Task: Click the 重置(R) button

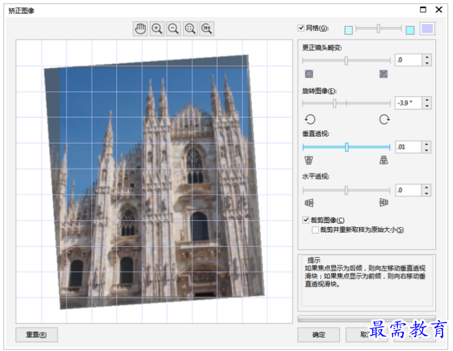Action: pos(36,334)
